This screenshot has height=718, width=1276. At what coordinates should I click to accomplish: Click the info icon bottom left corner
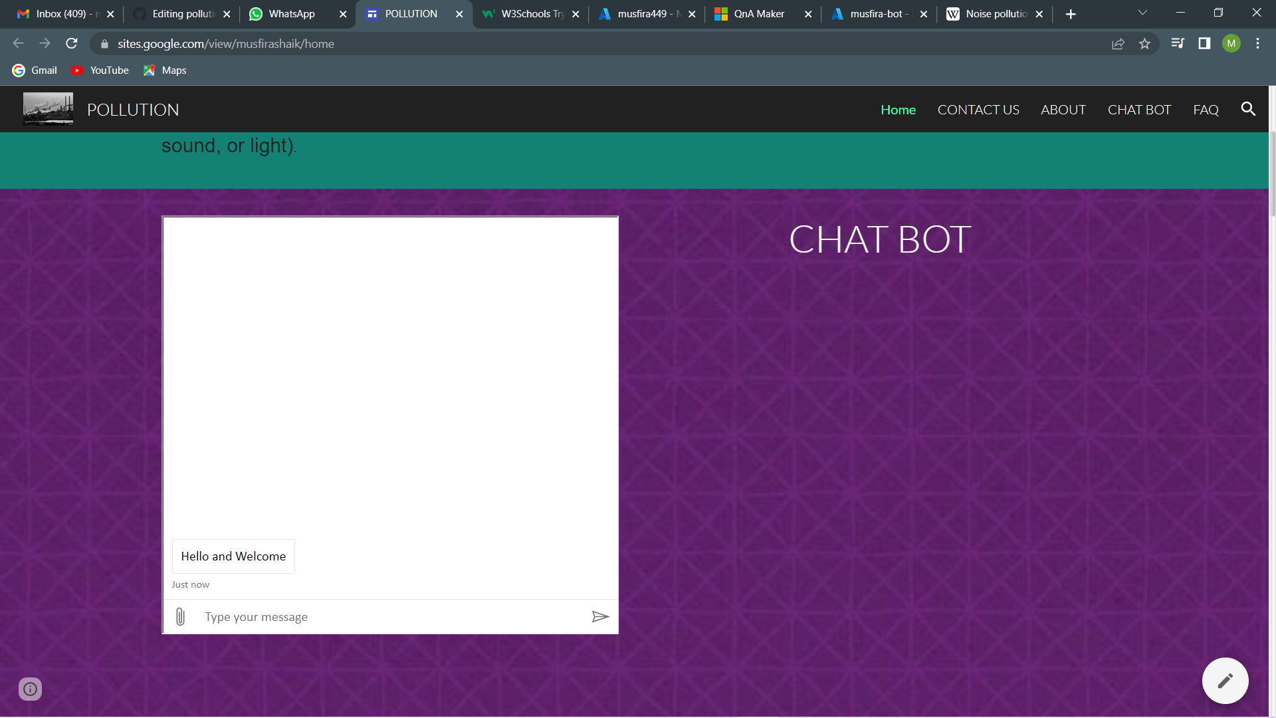(x=30, y=689)
